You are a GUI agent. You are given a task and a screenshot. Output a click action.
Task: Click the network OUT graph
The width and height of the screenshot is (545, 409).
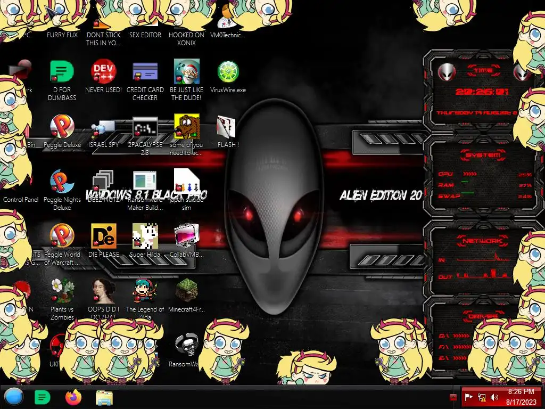pyautogui.click(x=483, y=274)
